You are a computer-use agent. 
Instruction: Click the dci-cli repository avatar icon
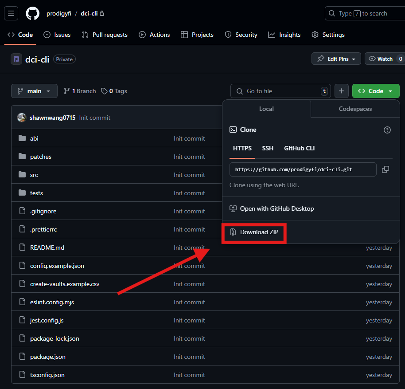click(16, 59)
